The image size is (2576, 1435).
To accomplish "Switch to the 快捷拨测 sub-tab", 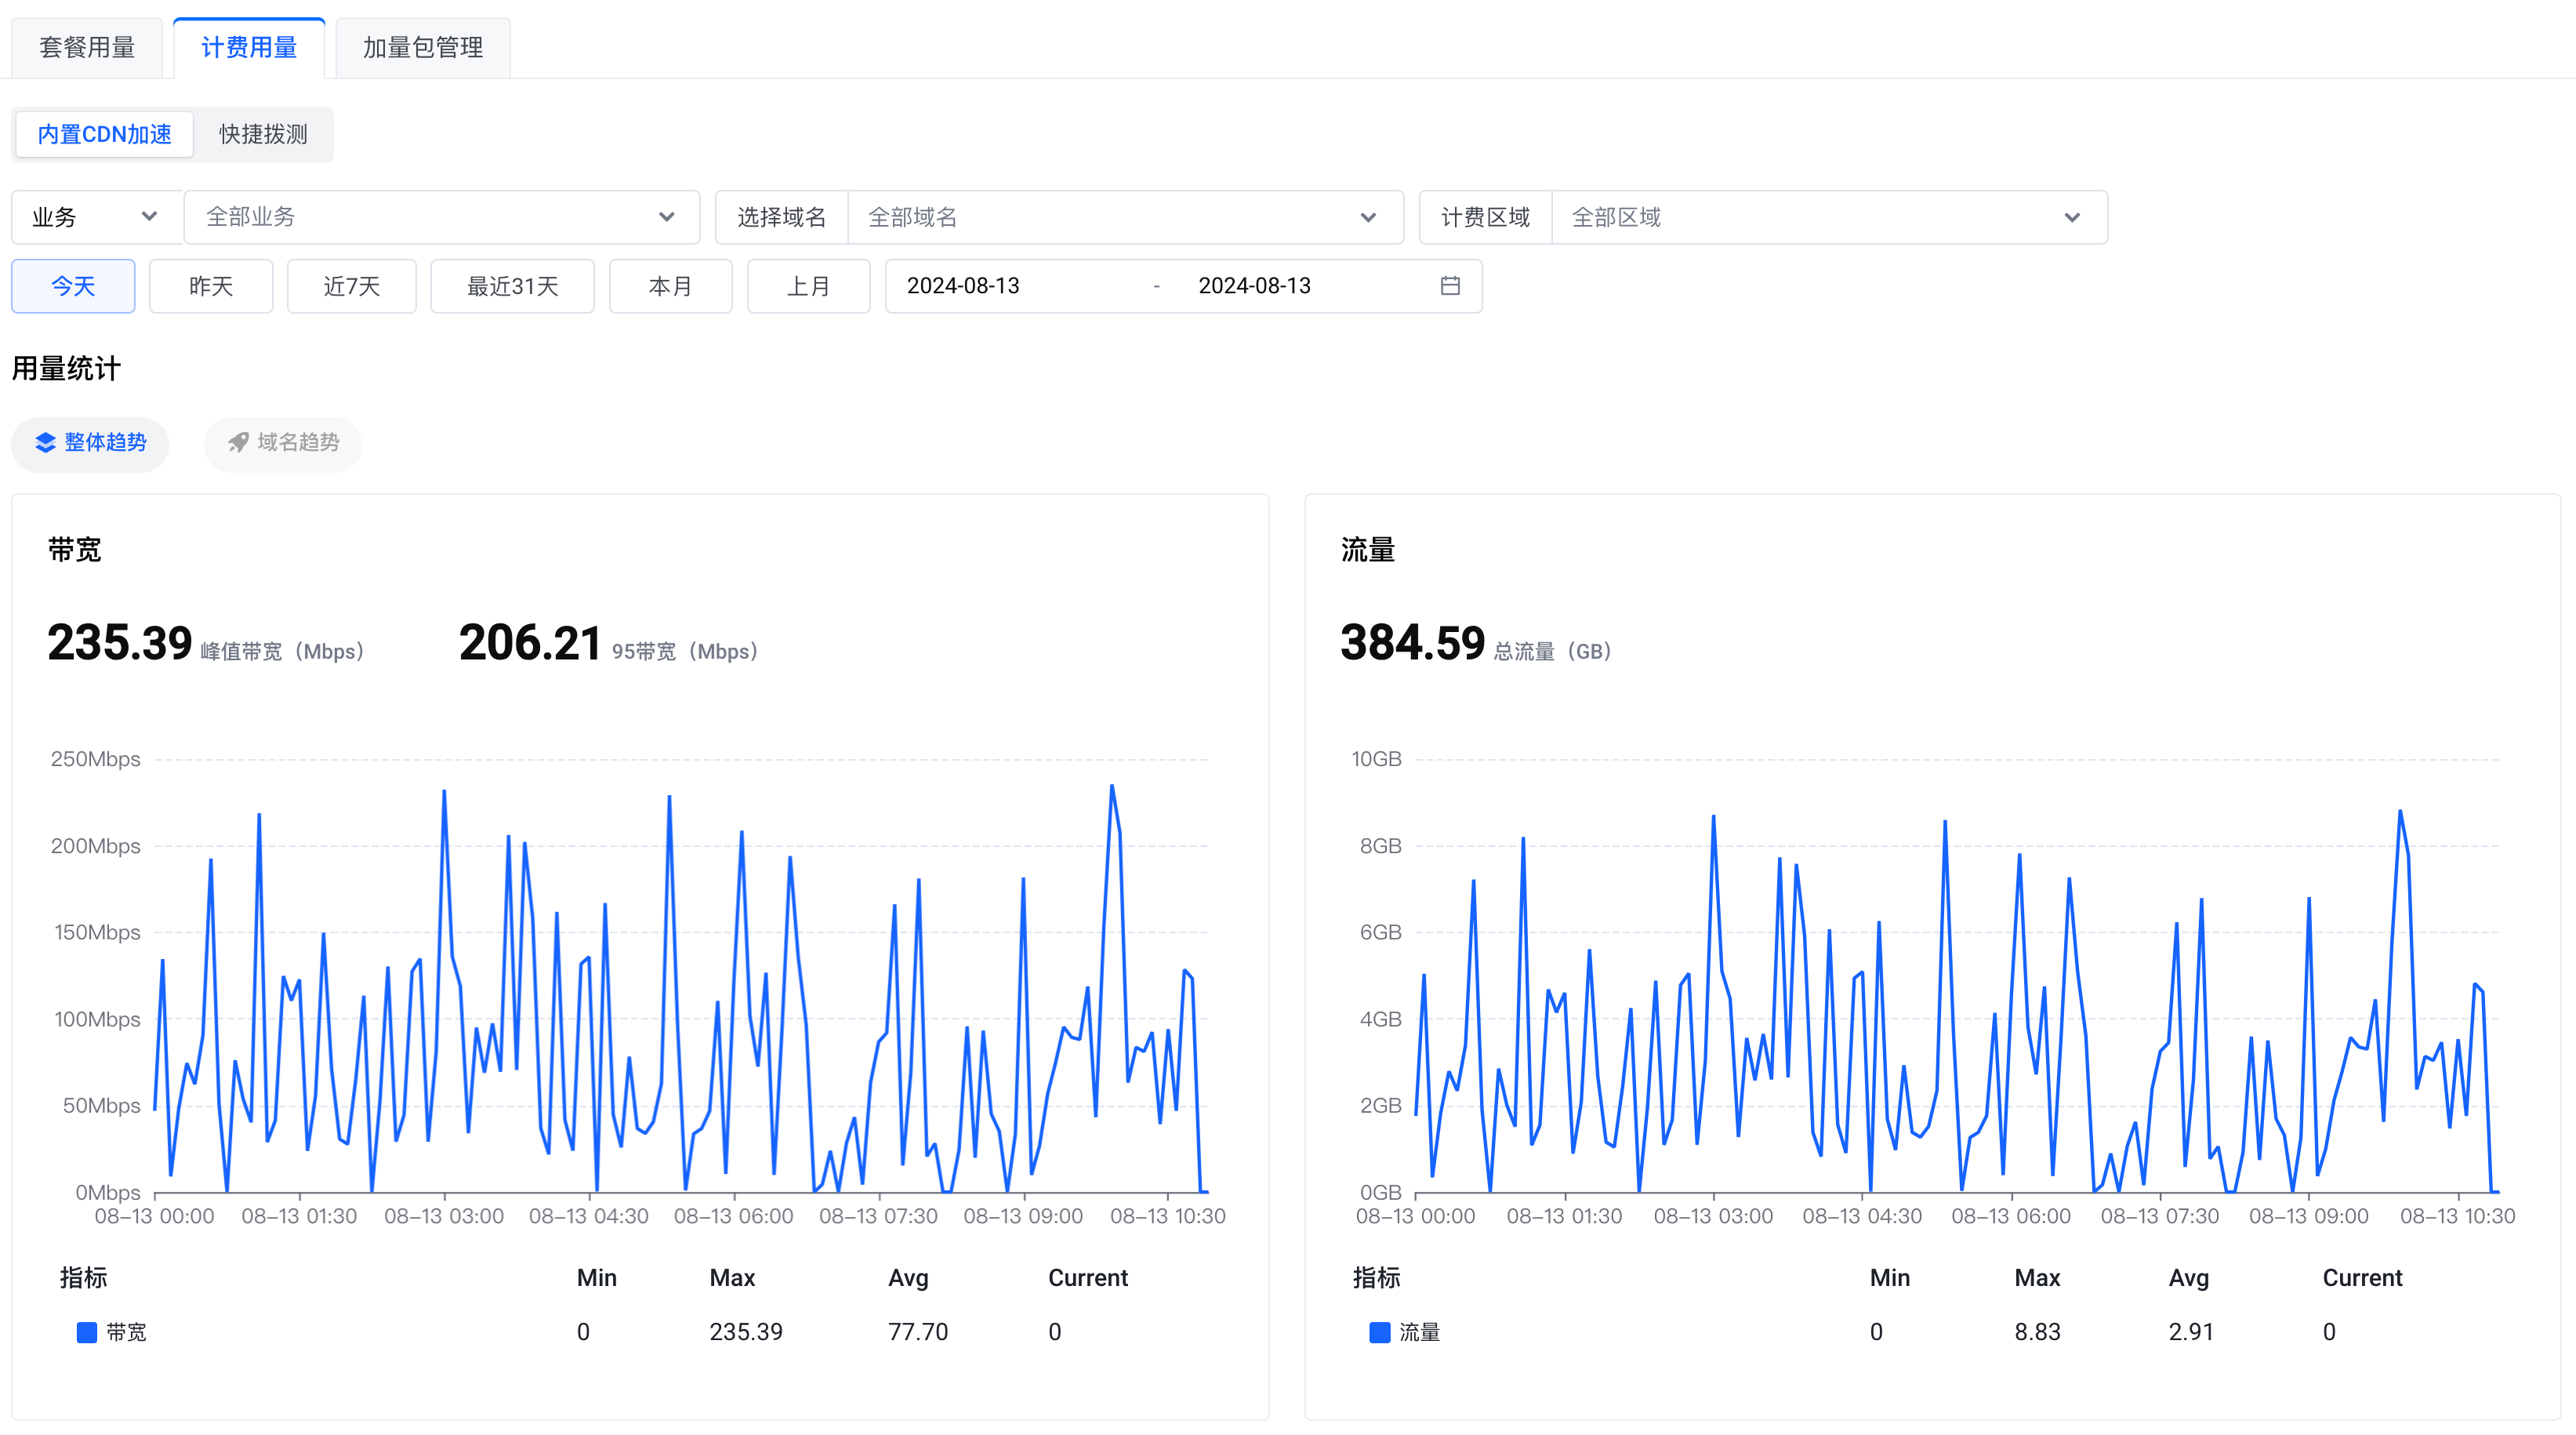I will pos(263,134).
